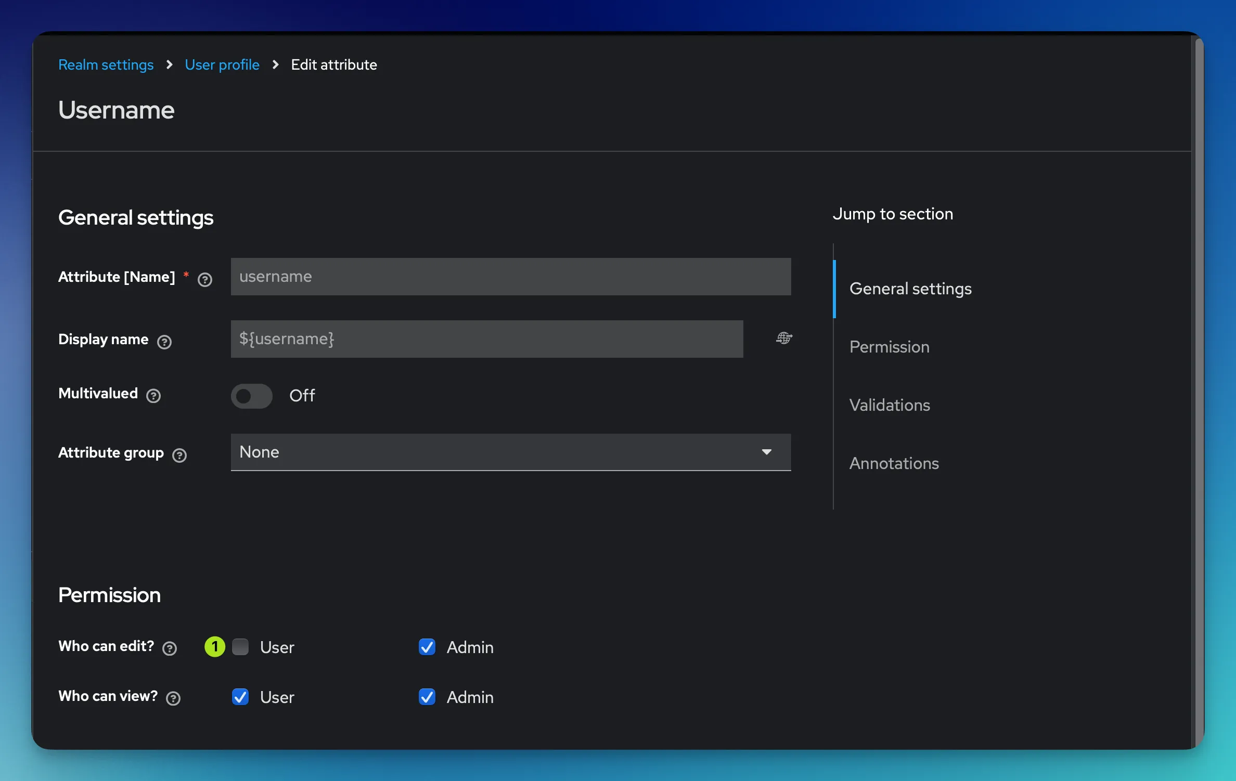Click the help icon next to Attribute group
This screenshot has width=1236, height=781.
(x=180, y=453)
